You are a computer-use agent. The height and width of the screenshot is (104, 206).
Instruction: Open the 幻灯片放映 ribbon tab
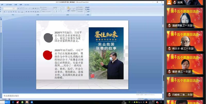(x=9, y=5)
